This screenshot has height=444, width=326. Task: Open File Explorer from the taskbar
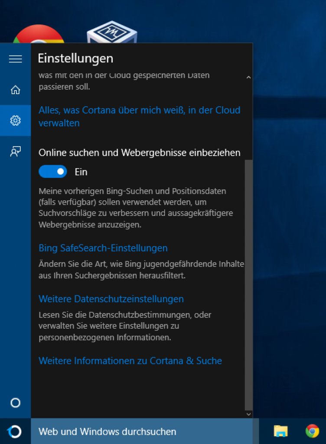coord(280,431)
